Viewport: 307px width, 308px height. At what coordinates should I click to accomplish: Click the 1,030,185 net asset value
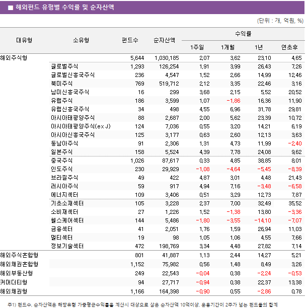pyautogui.click(x=167, y=58)
